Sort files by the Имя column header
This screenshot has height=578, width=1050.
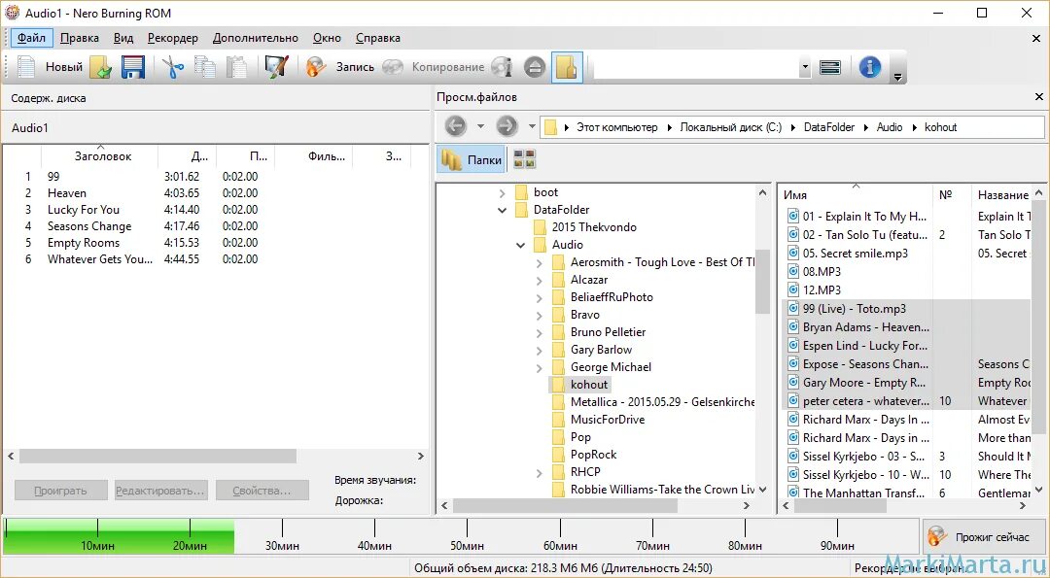tap(857, 194)
